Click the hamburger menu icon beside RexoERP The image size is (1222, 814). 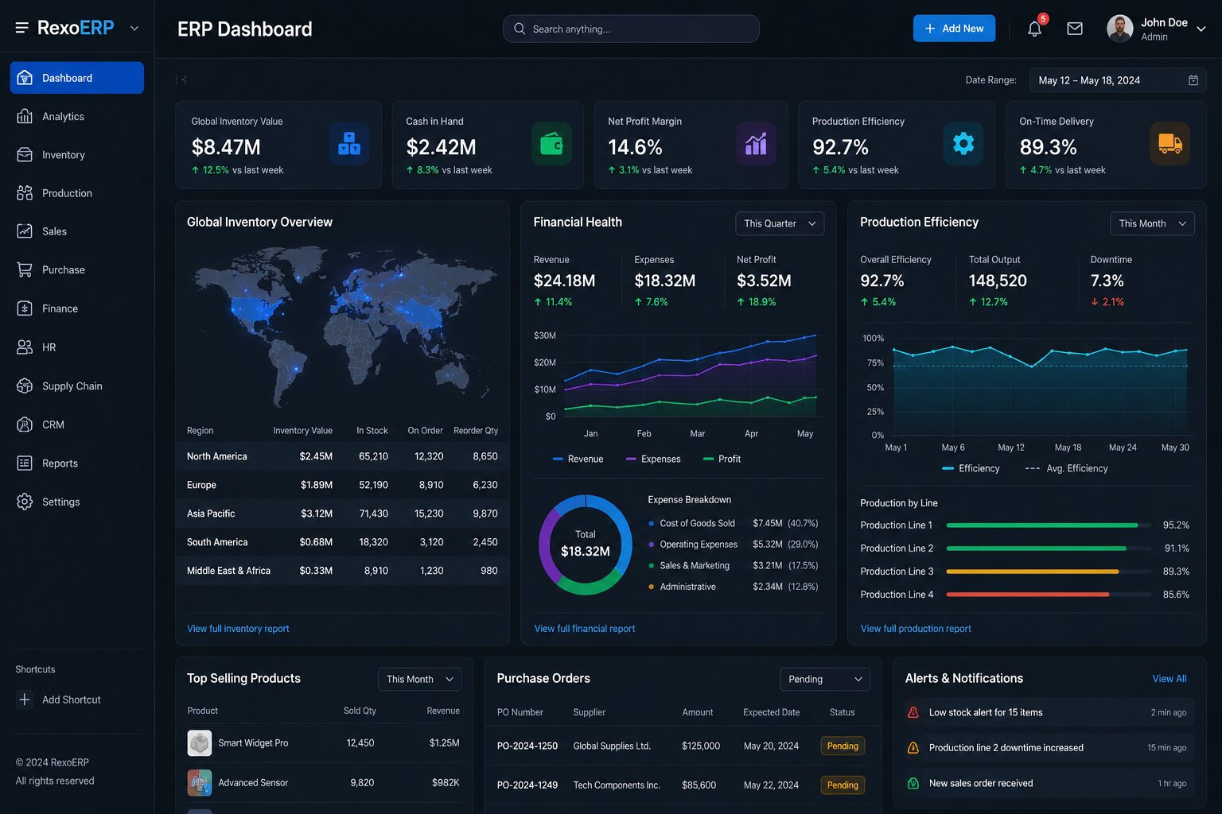(x=22, y=28)
